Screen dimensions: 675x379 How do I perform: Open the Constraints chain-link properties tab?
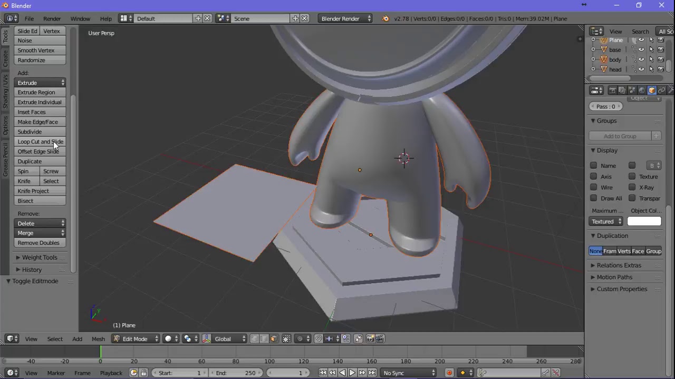(x=661, y=91)
